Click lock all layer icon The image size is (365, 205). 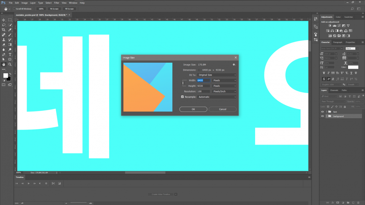coord(345,107)
